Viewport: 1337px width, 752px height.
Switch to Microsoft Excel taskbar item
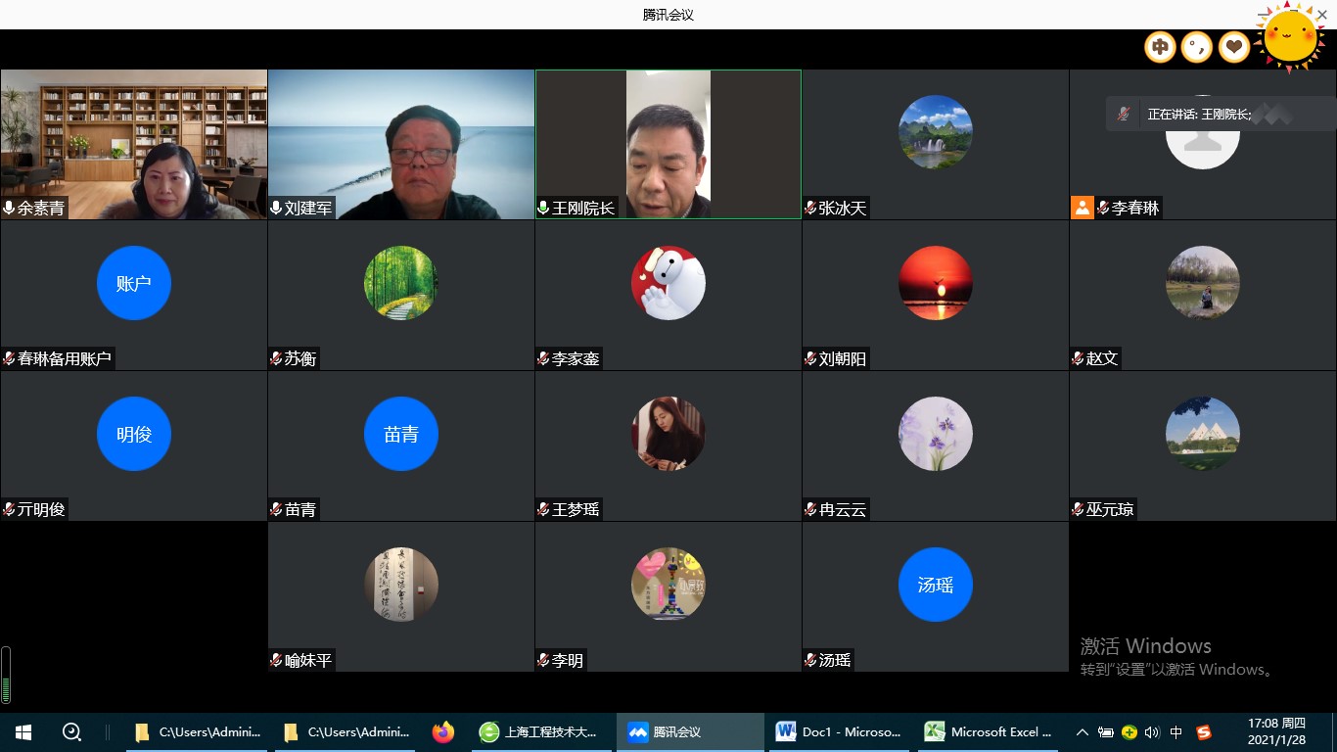(x=989, y=731)
